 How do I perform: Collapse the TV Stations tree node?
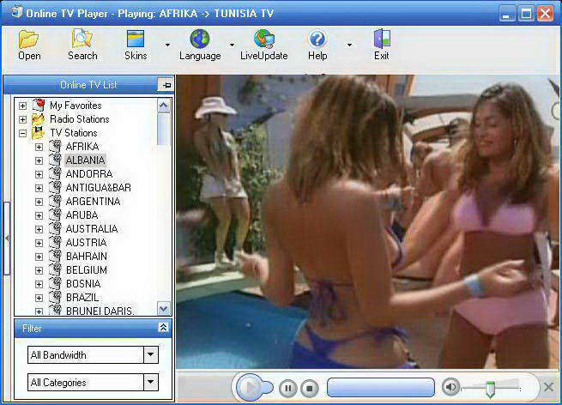tap(22, 133)
